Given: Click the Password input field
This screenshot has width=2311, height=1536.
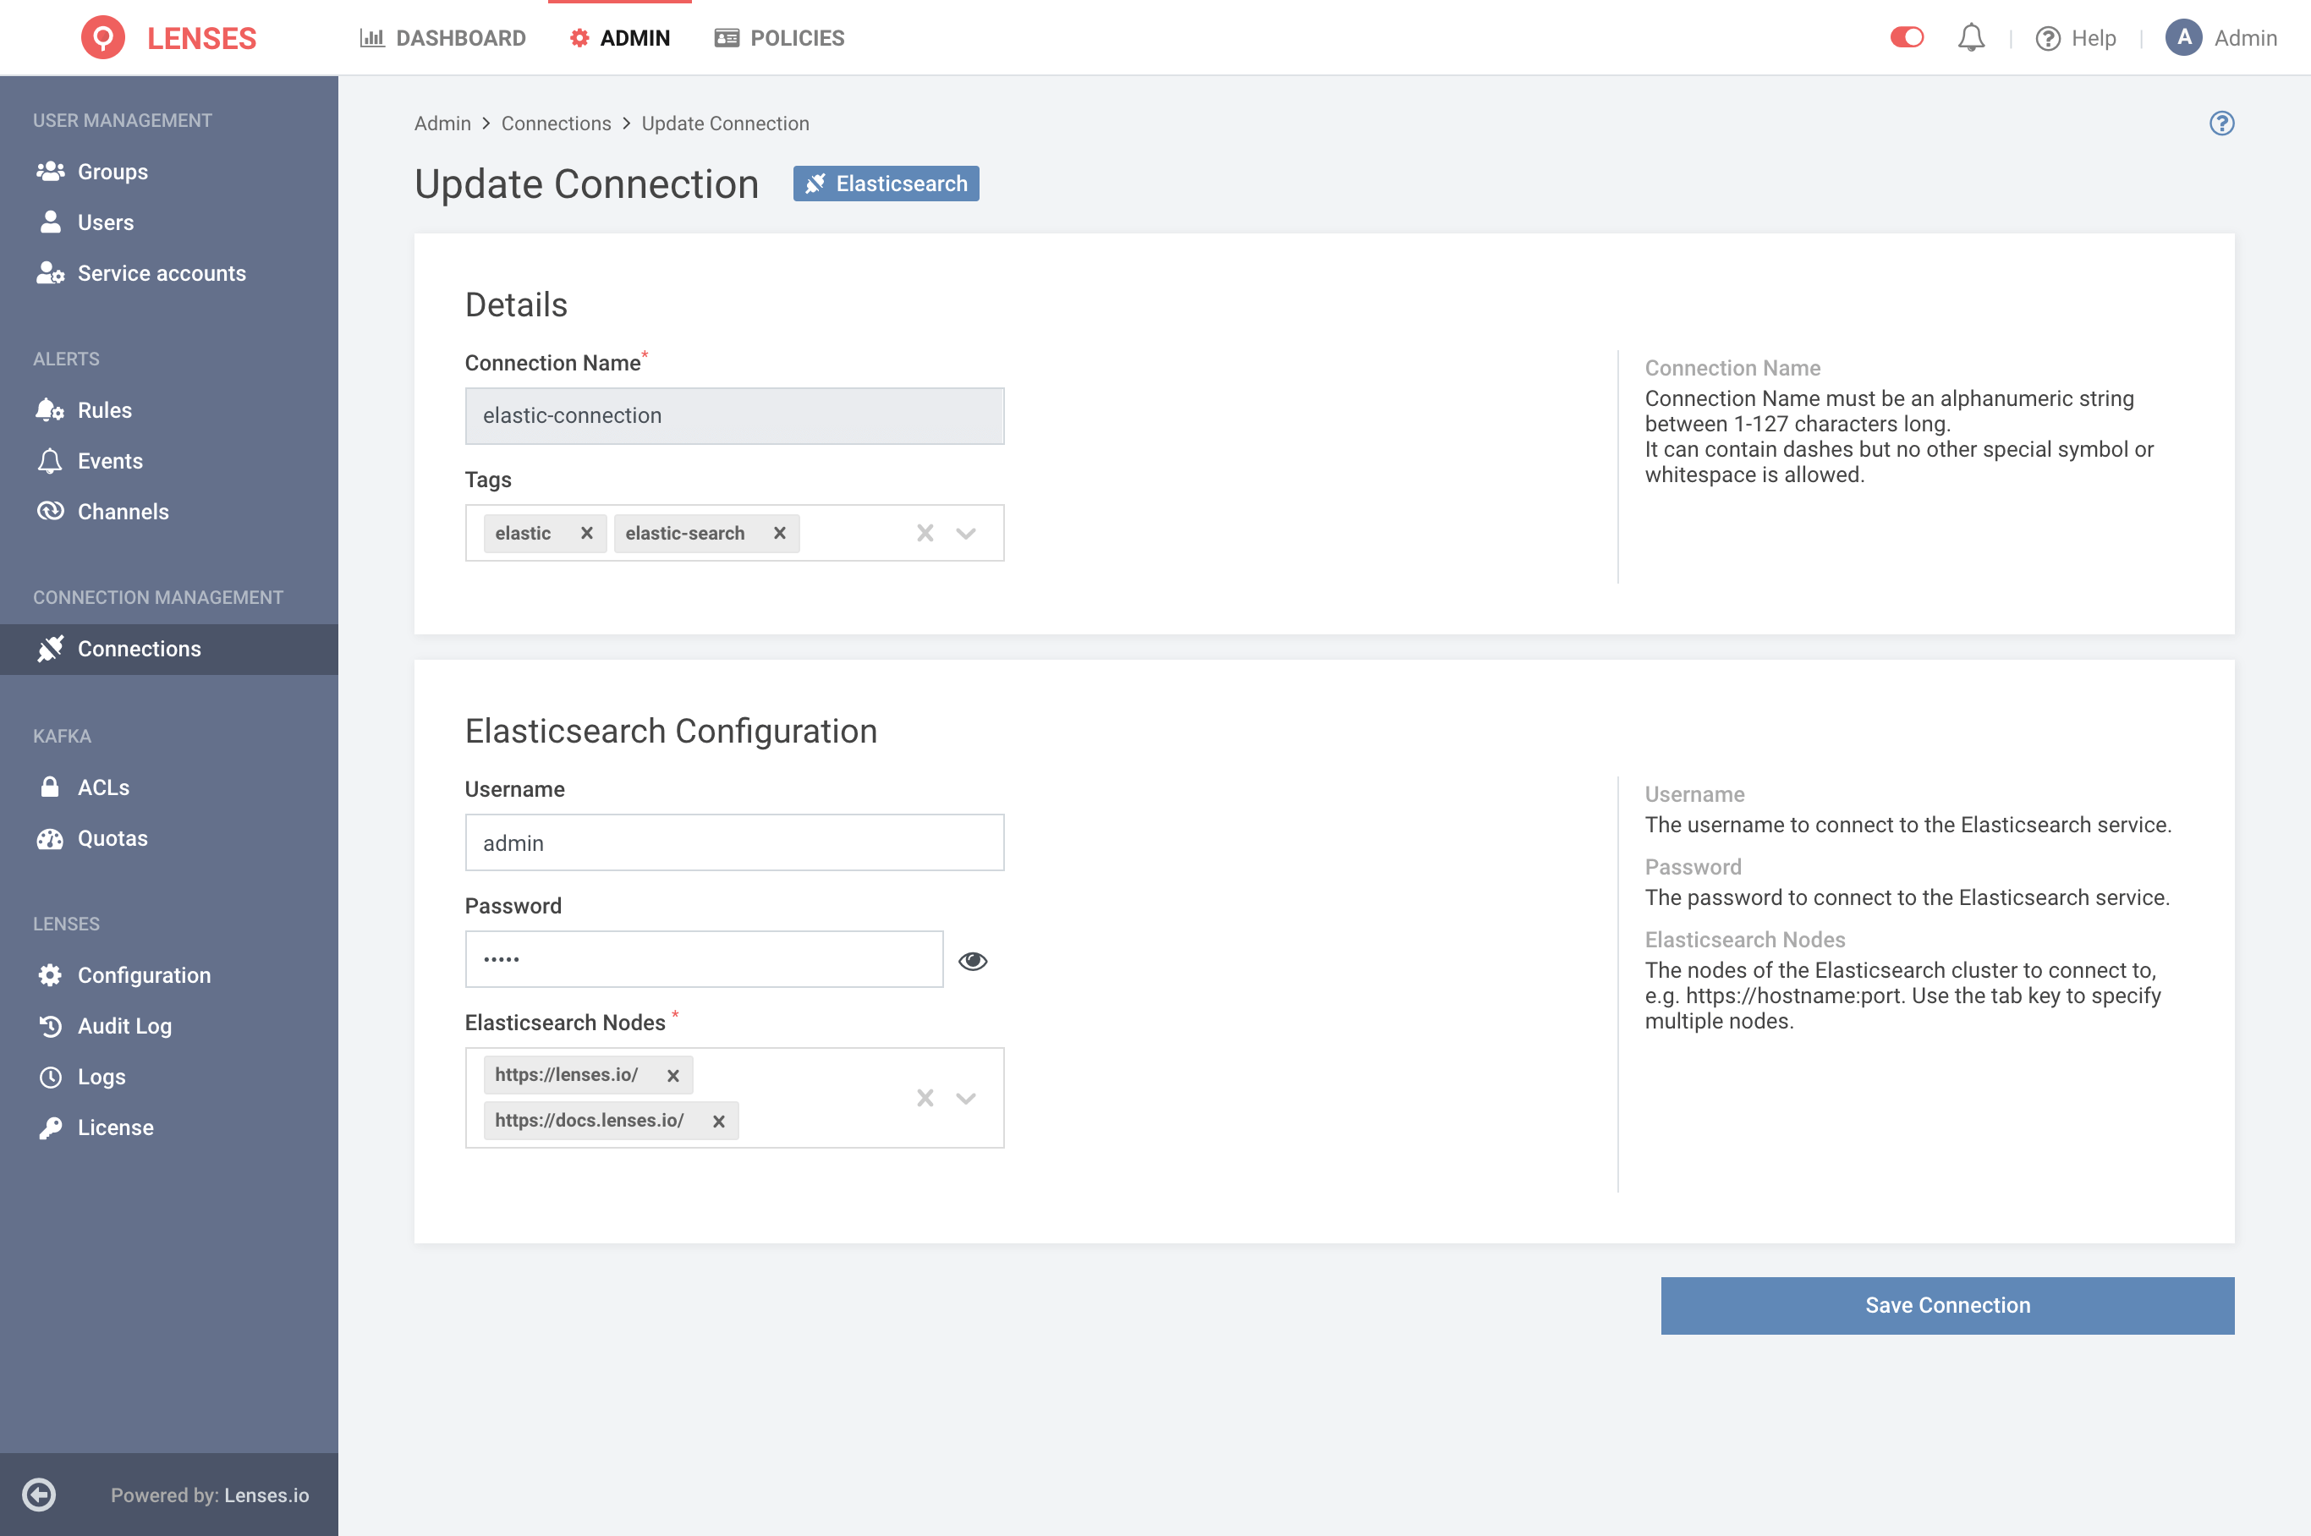Looking at the screenshot, I should [705, 960].
